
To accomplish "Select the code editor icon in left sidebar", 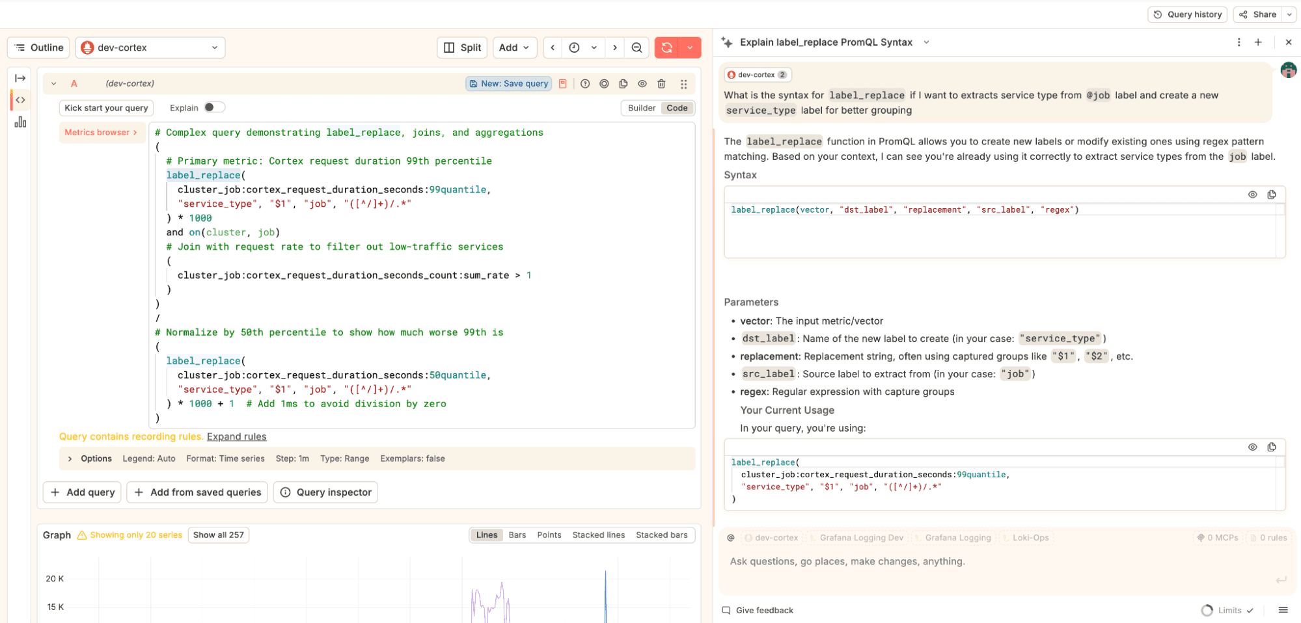I will (20, 100).
